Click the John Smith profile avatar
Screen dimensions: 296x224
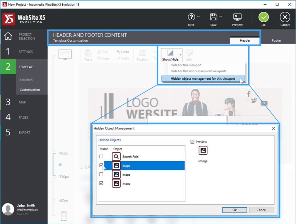pos(8,209)
